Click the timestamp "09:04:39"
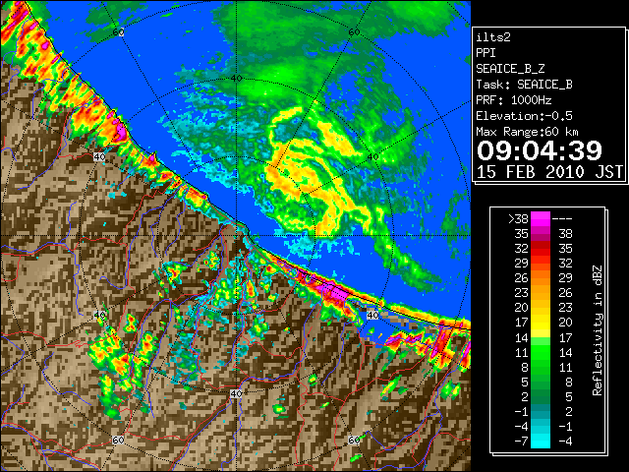 click(540, 150)
